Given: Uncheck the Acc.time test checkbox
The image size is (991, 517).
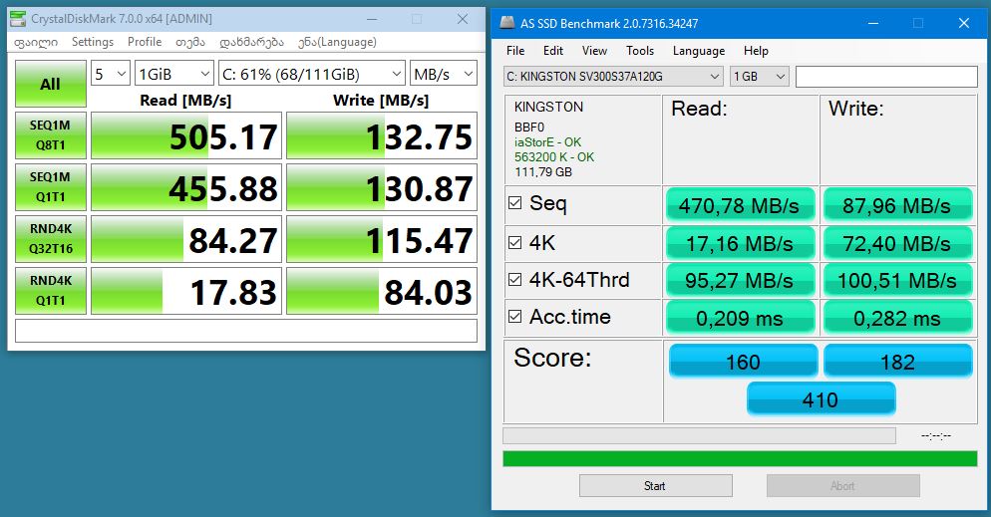Looking at the screenshot, I should point(515,316).
